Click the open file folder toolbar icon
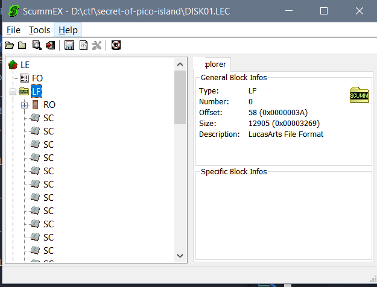Viewport: 377px width, 287px height. pyautogui.click(x=9, y=45)
